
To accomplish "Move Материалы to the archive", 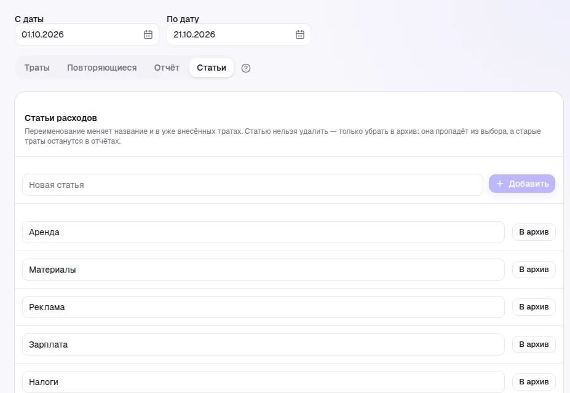I will tap(534, 269).
